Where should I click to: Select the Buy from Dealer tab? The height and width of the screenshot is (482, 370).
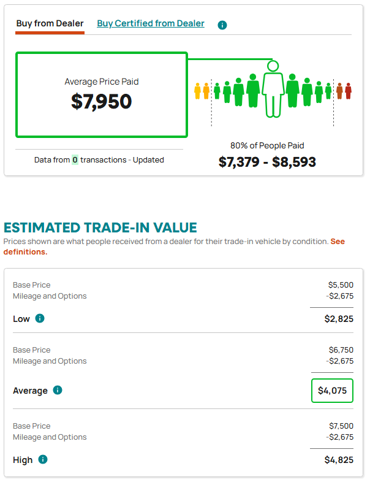click(50, 24)
